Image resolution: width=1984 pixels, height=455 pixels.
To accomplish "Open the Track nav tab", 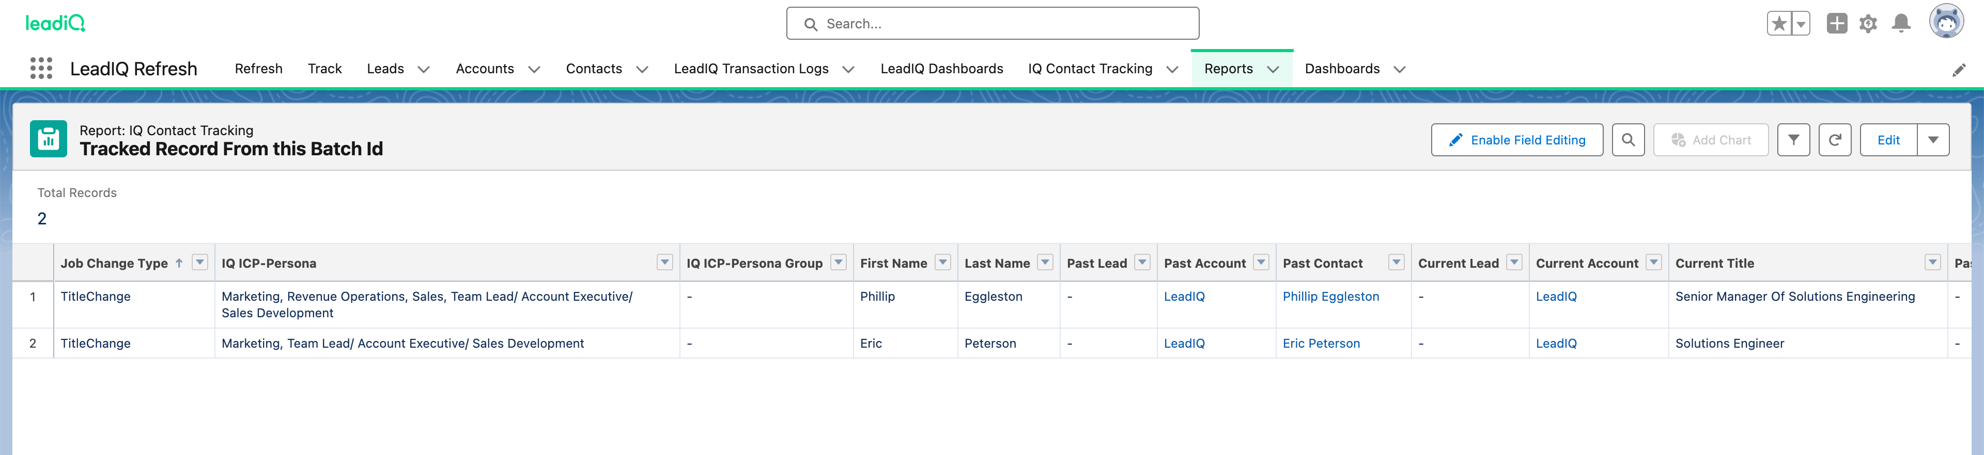I will tap(325, 69).
